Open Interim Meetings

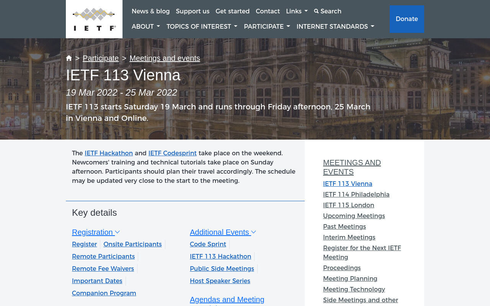(349, 237)
